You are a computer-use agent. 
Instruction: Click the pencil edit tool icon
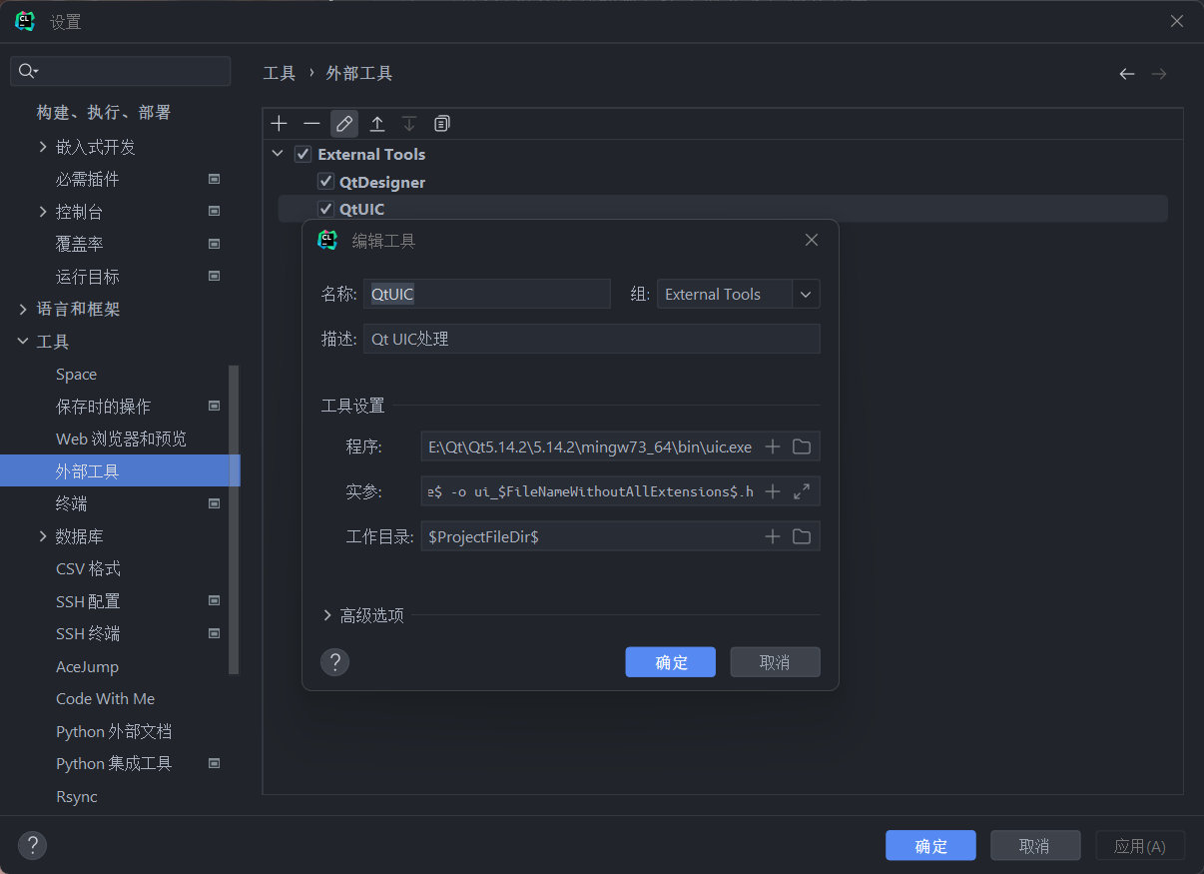point(344,124)
